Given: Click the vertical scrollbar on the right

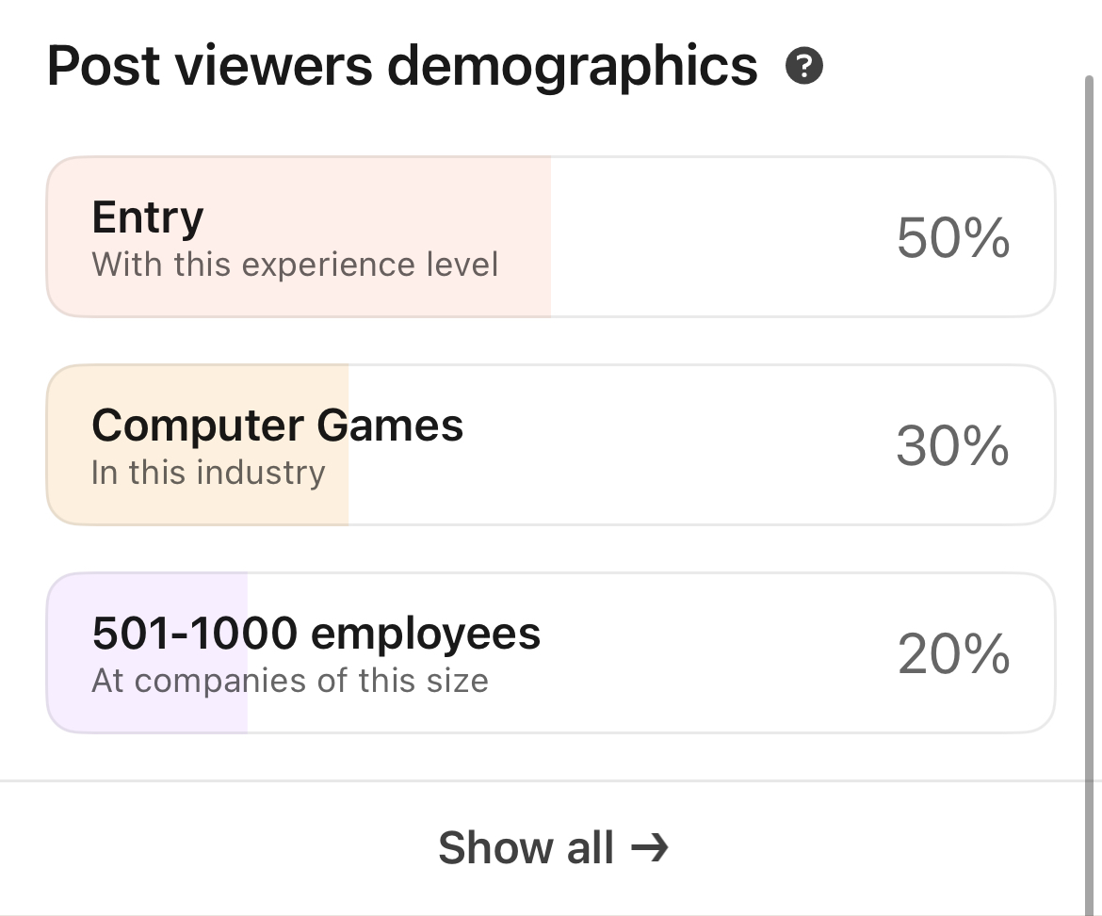Looking at the screenshot, I should pos(1091,424).
